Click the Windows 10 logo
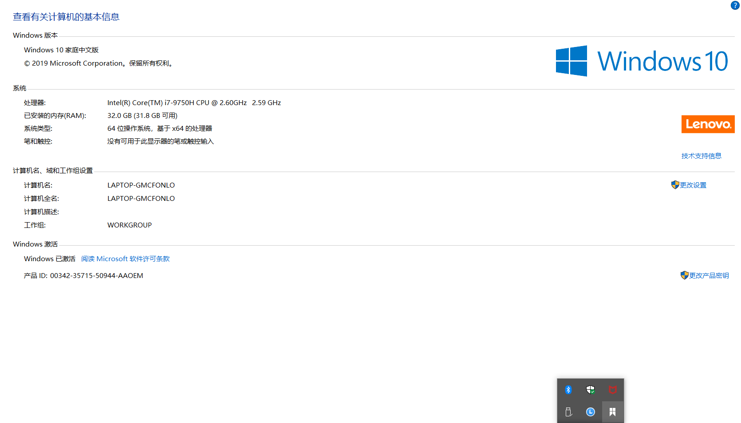 pyautogui.click(x=642, y=61)
